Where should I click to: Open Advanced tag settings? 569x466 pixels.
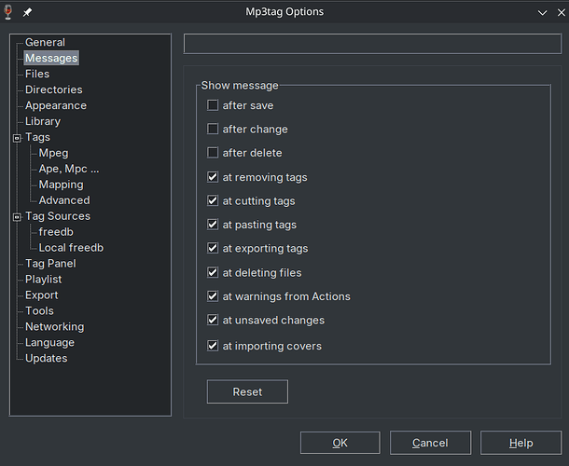64,200
